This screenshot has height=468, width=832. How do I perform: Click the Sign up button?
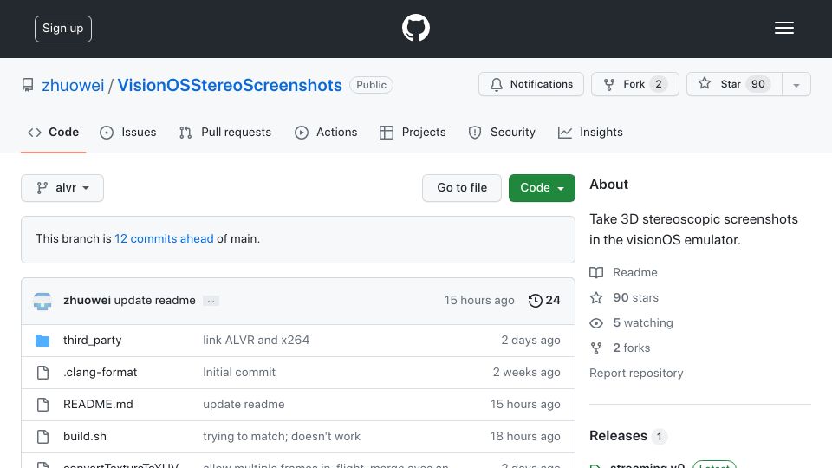[63, 29]
